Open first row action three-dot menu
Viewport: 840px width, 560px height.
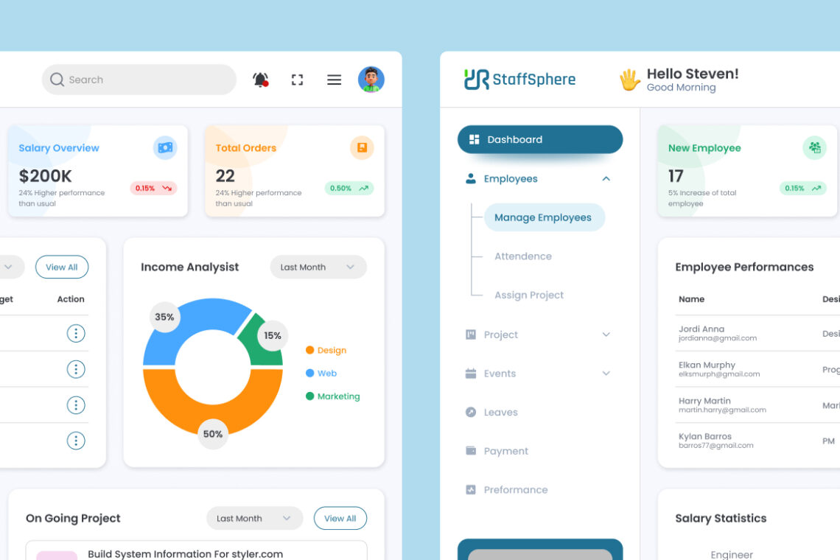click(76, 333)
